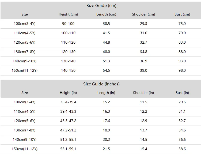Image resolution: width=201 pixels, height=155 pixels.
Task: Click bust value 98.0
Action: coord(182,70)
